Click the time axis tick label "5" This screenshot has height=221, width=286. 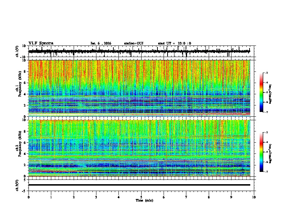[141, 197]
